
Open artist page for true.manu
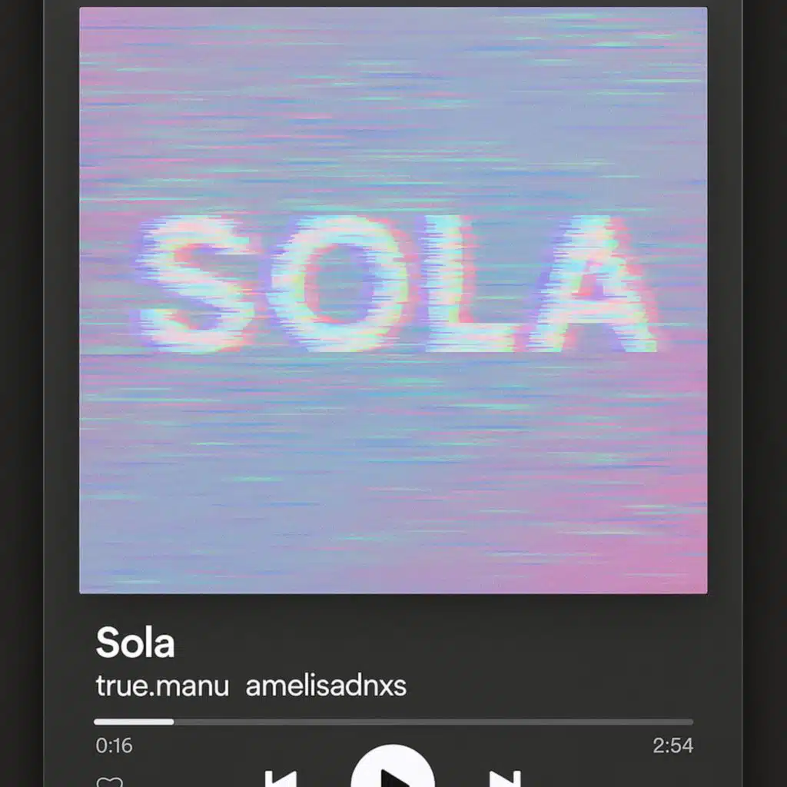tap(162, 686)
